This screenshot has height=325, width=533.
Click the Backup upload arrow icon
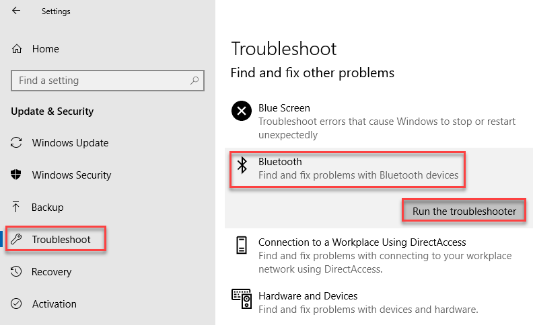pos(16,207)
